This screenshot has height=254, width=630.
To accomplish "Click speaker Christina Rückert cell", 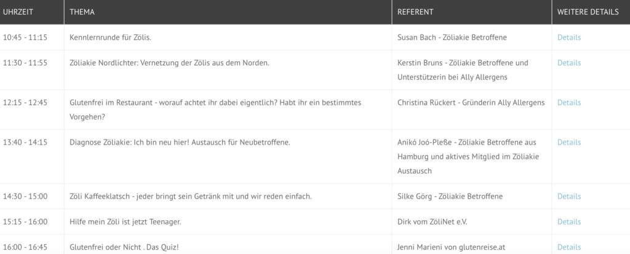I will (472, 109).
